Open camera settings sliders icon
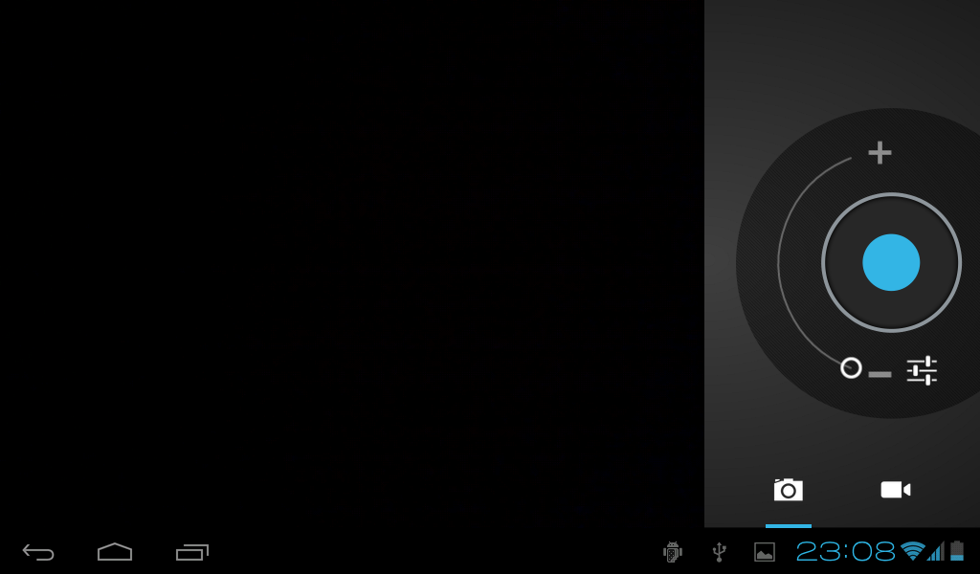The width and height of the screenshot is (980, 574). (922, 370)
